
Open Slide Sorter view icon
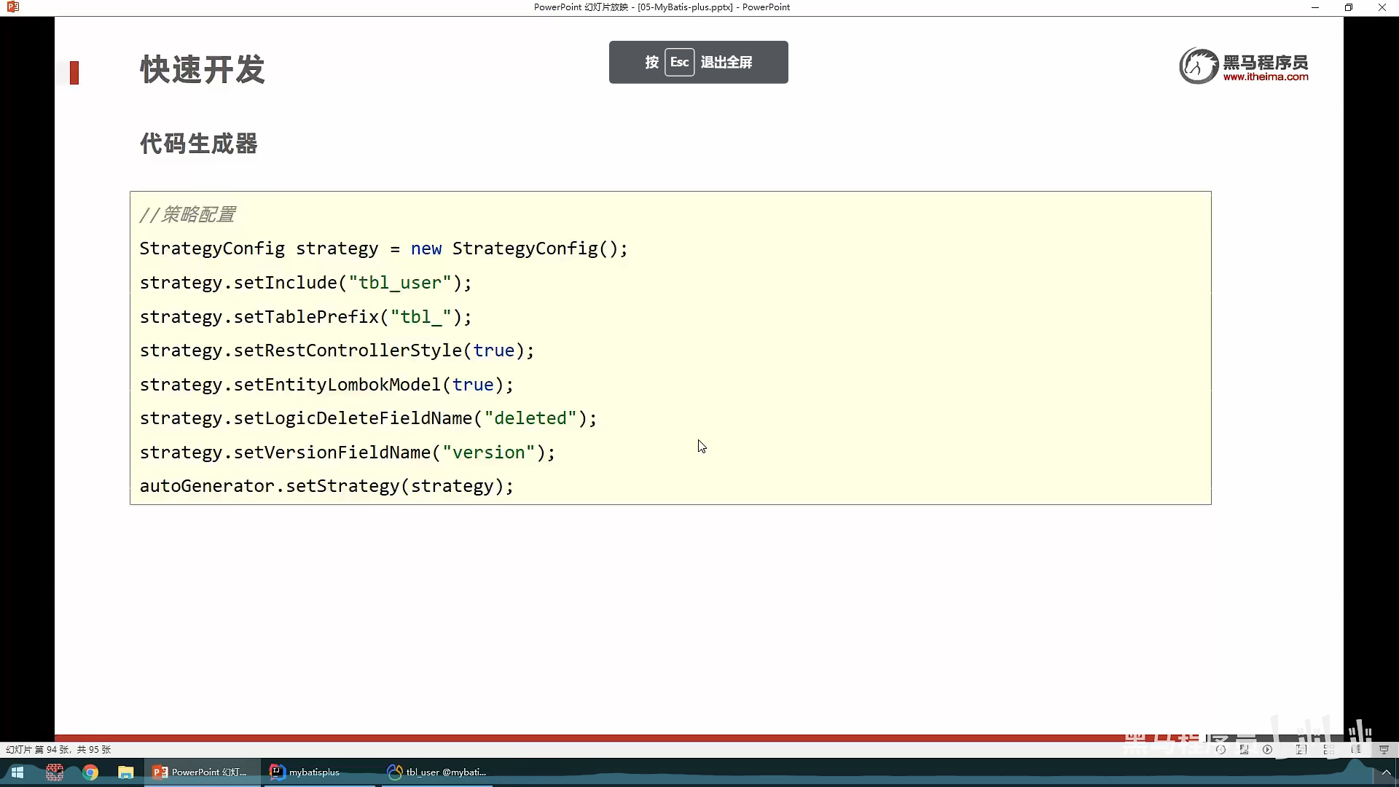click(x=1328, y=749)
